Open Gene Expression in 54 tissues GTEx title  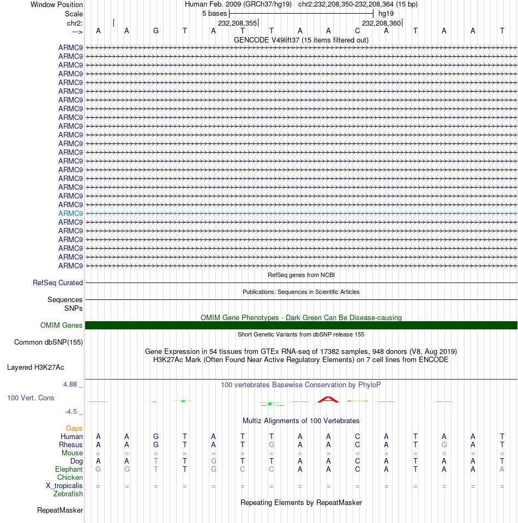coord(301,352)
